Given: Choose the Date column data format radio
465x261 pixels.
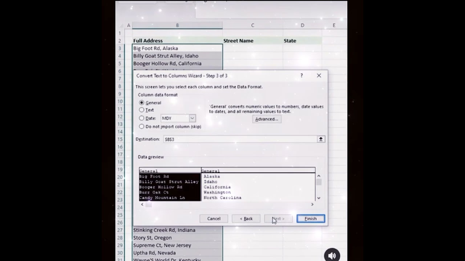Looking at the screenshot, I should coord(142,118).
